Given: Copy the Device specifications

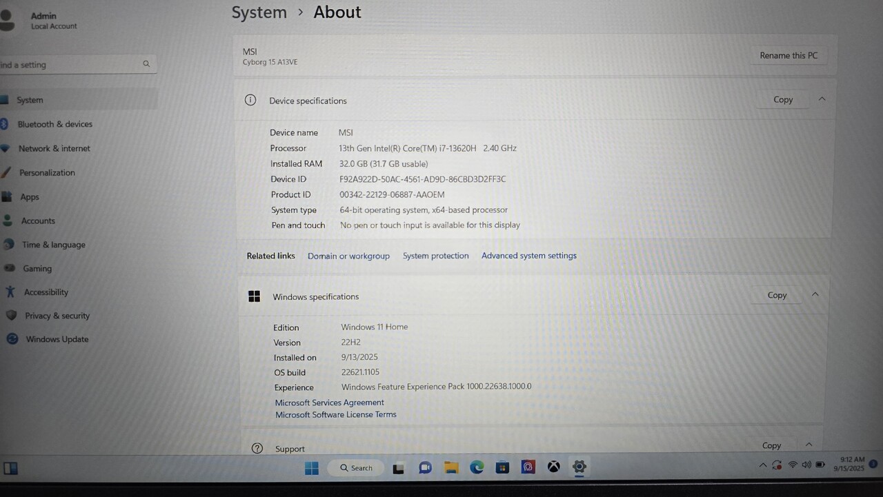Looking at the screenshot, I should point(783,100).
